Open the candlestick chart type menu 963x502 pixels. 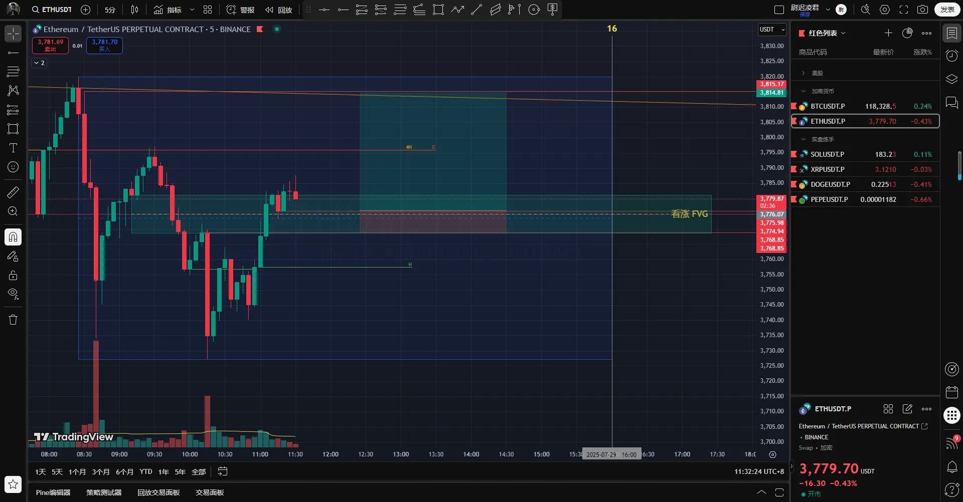coord(134,10)
